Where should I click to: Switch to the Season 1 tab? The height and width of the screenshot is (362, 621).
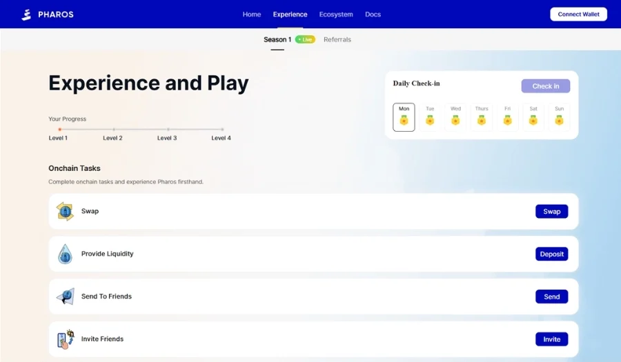pos(277,39)
